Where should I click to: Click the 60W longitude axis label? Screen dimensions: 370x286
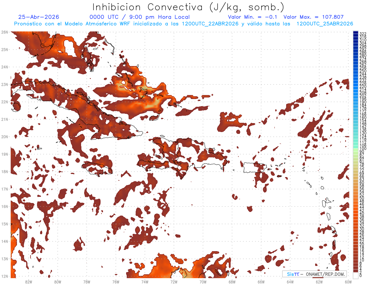point(348,282)
